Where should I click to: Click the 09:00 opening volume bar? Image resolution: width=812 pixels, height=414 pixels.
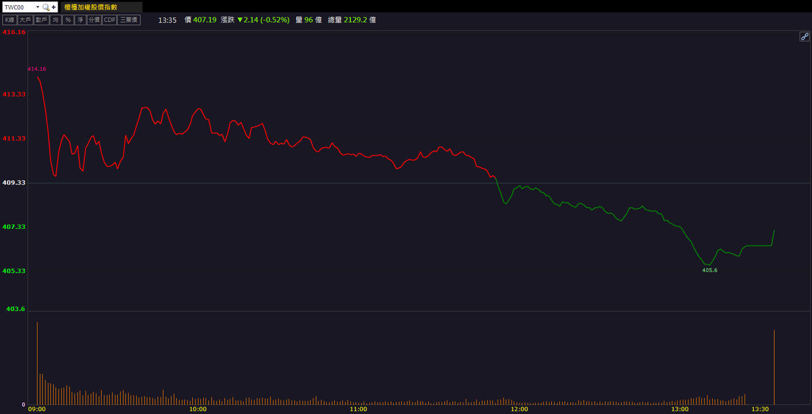point(37,363)
